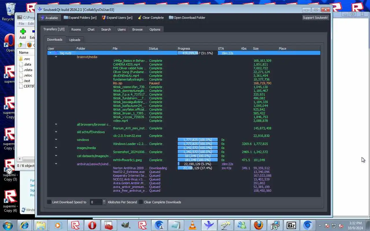
Task: Select the CAMERA KIDS.mp4 file
Action: pos(126,64)
